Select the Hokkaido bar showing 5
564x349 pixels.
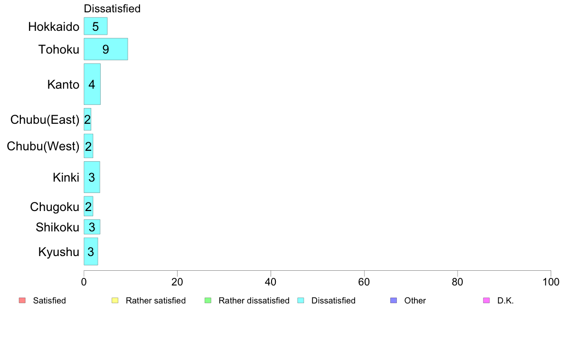click(x=96, y=26)
